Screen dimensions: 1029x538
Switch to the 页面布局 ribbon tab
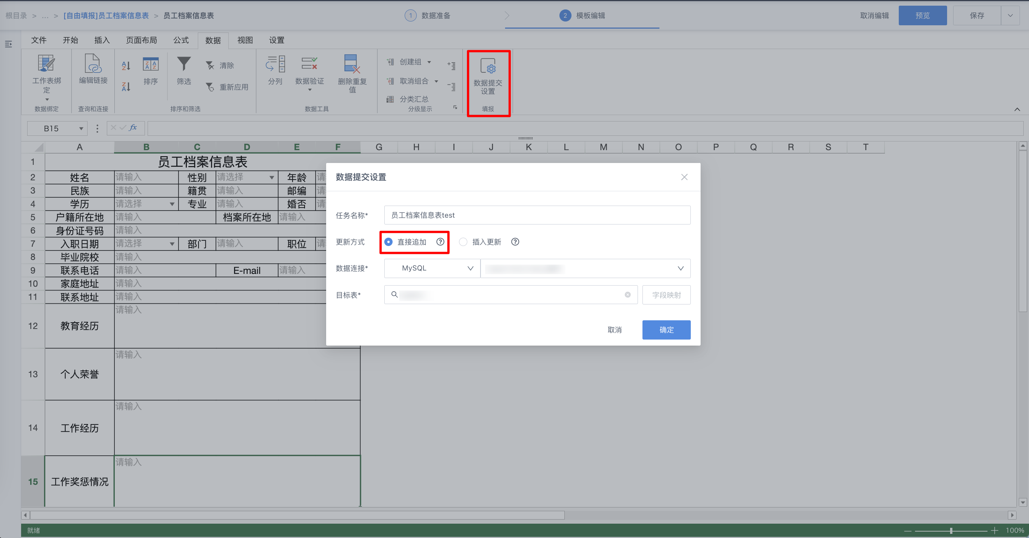coord(142,40)
